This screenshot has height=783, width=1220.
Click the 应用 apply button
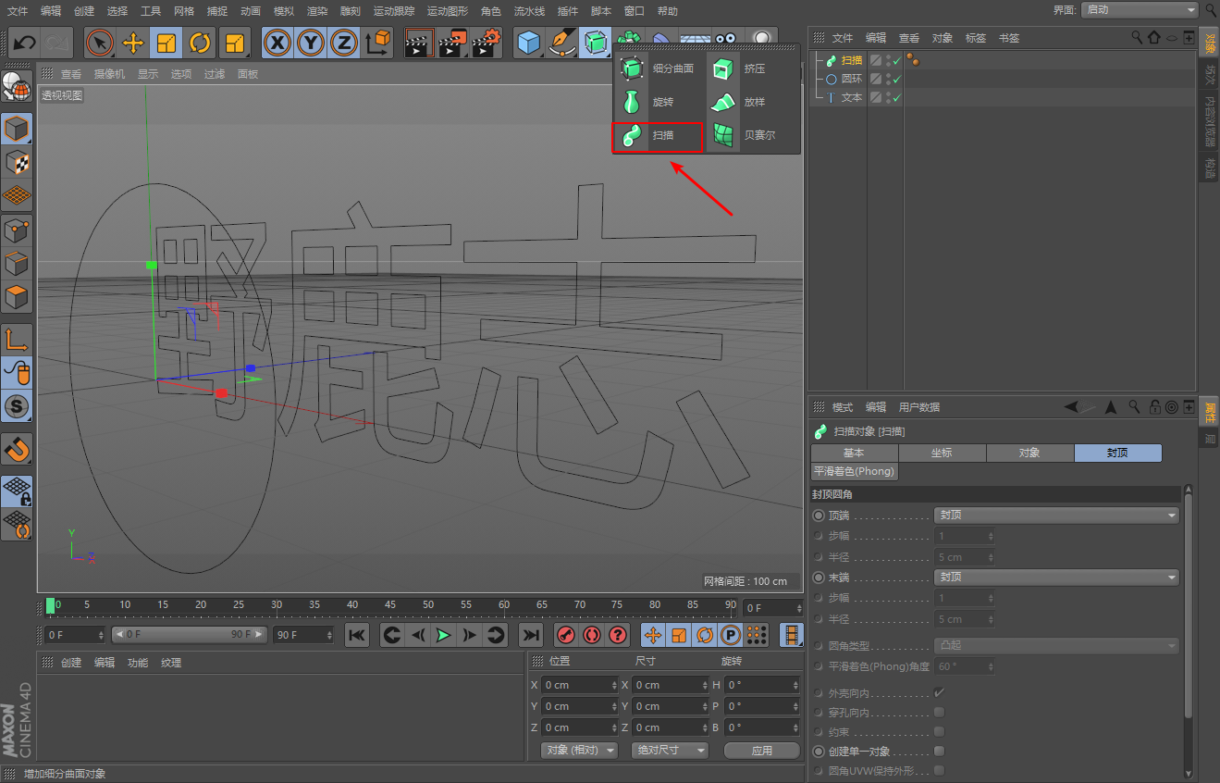761,751
